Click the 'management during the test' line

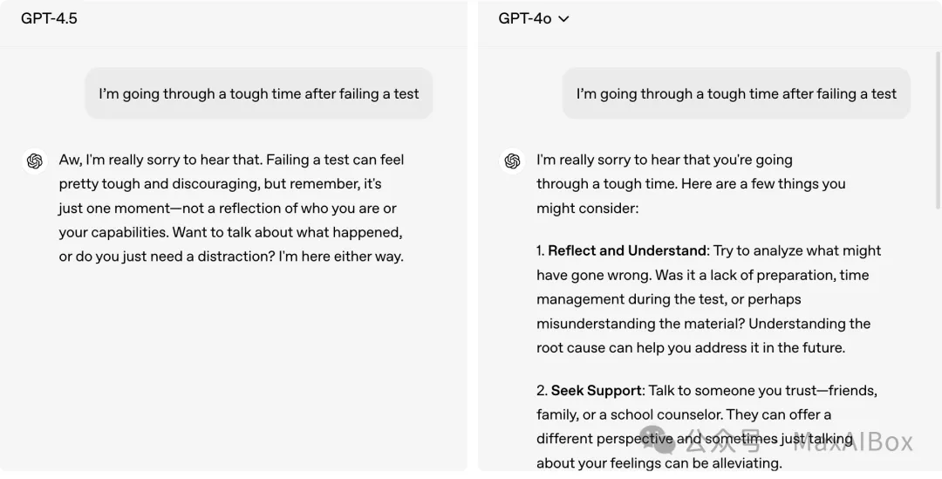[669, 299]
